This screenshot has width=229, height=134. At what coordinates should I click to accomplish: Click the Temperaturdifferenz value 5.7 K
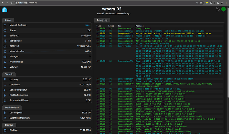click(x=88, y=100)
